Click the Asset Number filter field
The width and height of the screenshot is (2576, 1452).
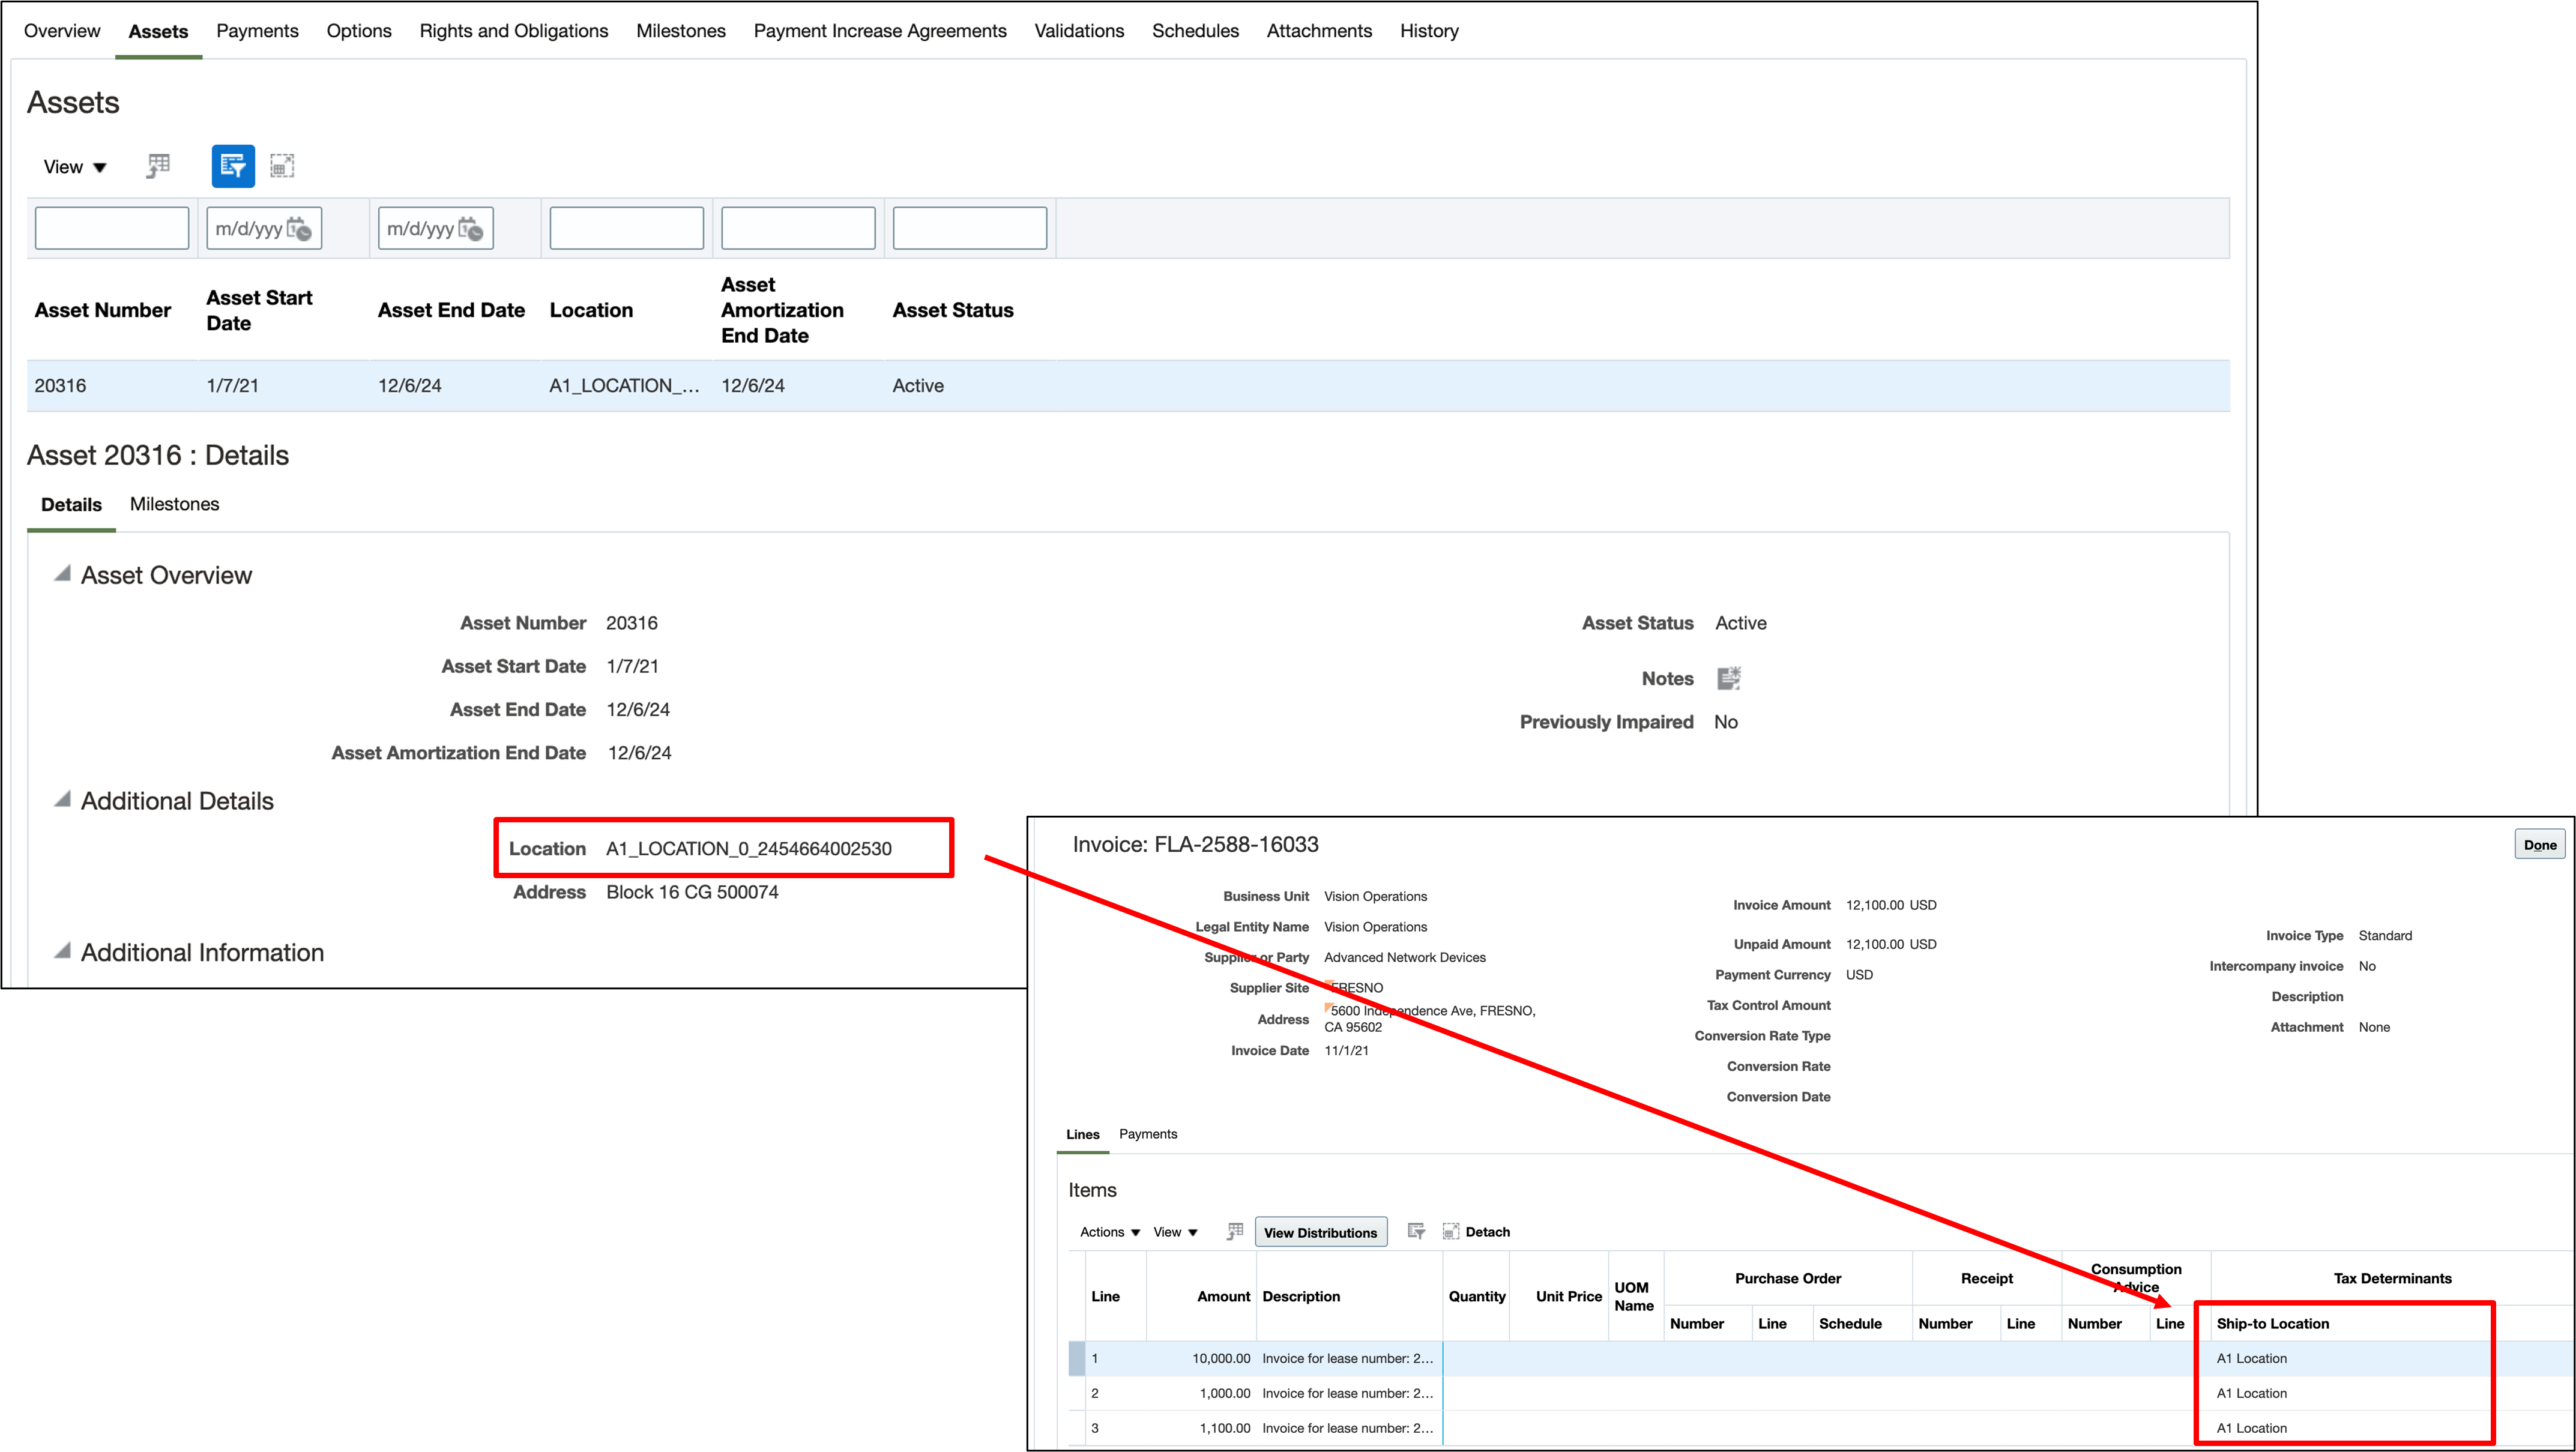pos(112,228)
